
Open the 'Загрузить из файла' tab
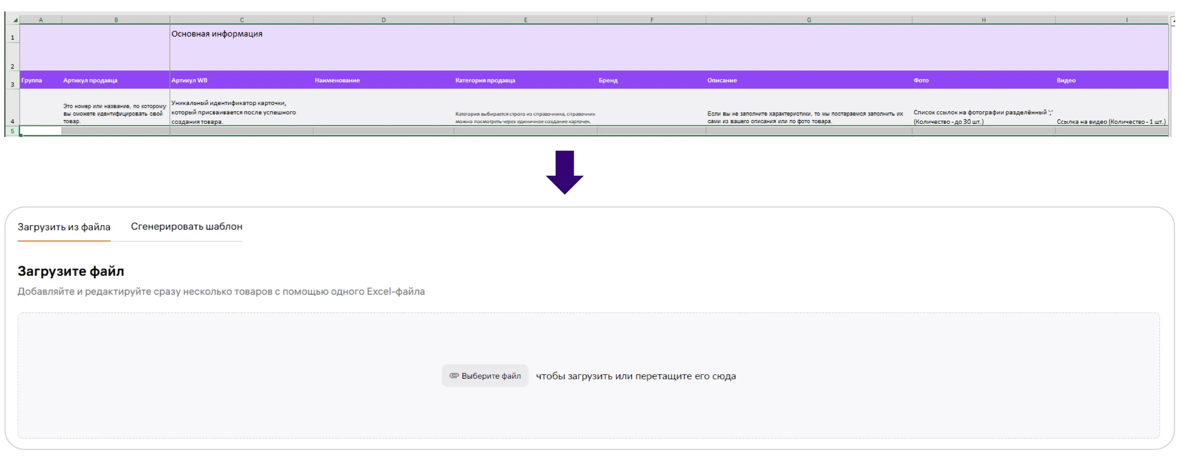tap(64, 227)
